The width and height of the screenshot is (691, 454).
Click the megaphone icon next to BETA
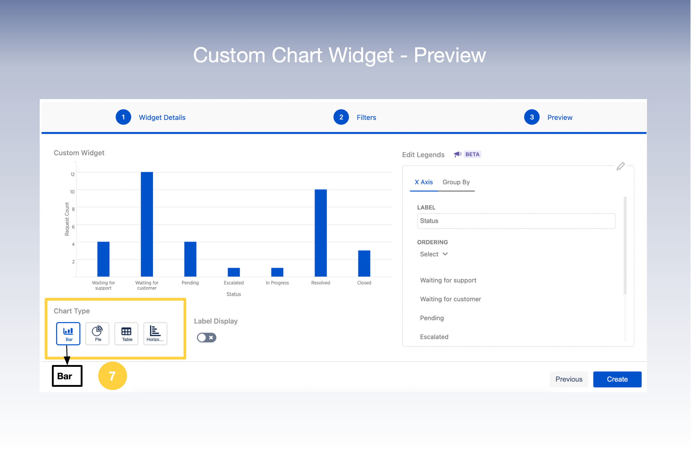457,154
